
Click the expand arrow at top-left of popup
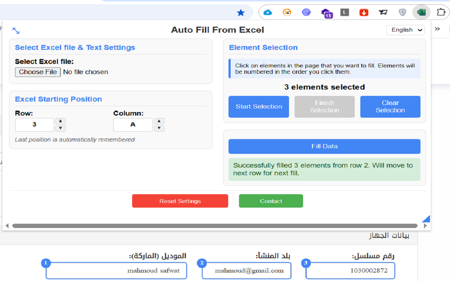click(16, 31)
